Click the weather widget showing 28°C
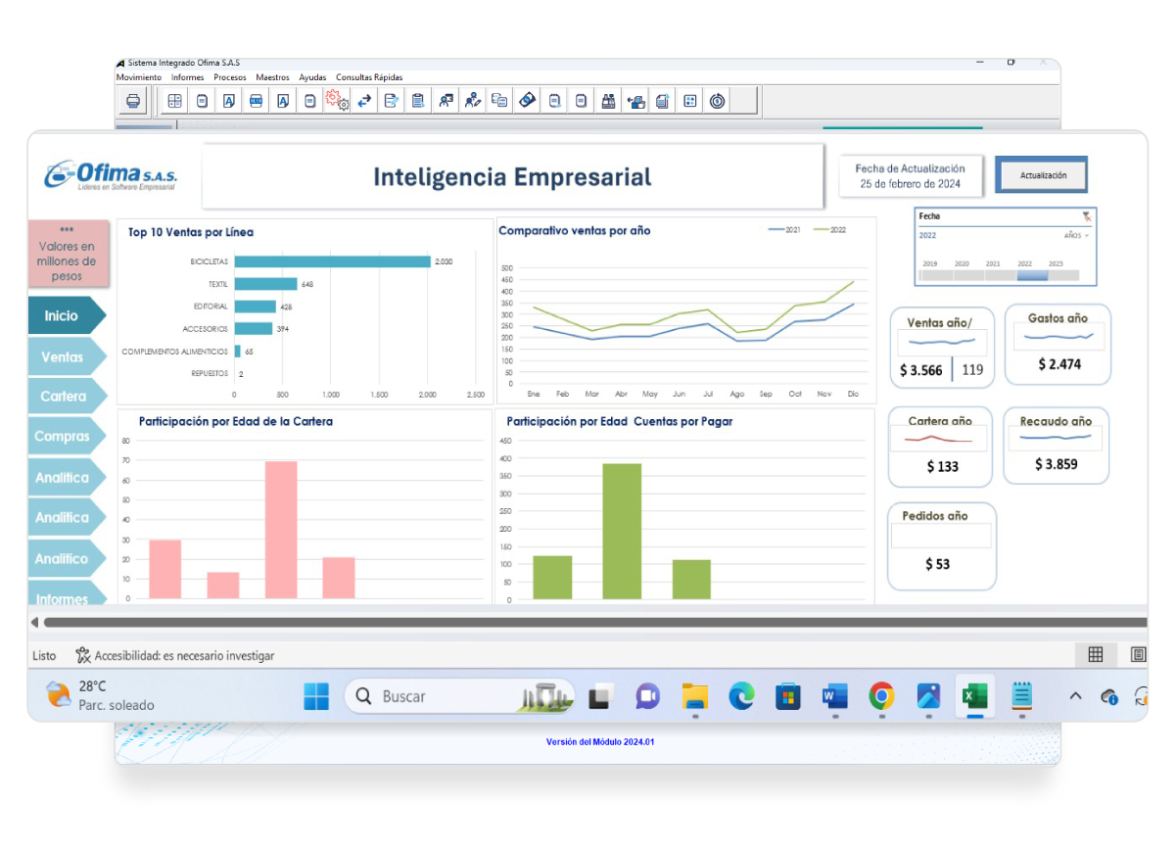Screen dimensions: 1176x848 (101, 696)
